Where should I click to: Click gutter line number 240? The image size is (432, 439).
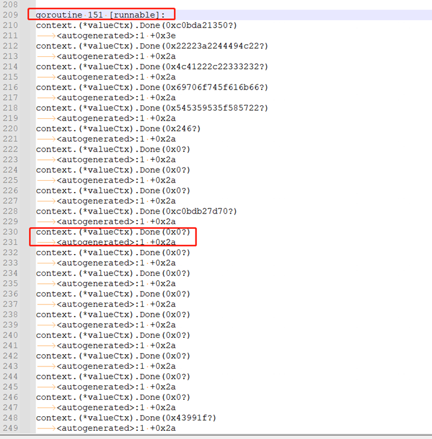click(x=11, y=335)
